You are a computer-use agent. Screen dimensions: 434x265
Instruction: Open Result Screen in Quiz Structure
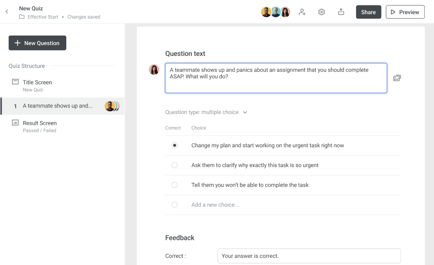39,124
